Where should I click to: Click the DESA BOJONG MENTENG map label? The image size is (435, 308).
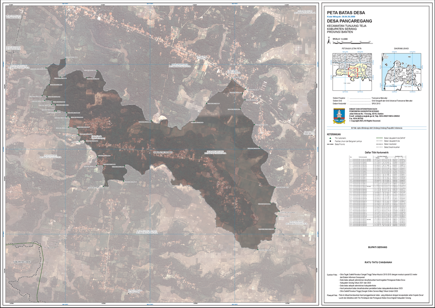(147, 232)
